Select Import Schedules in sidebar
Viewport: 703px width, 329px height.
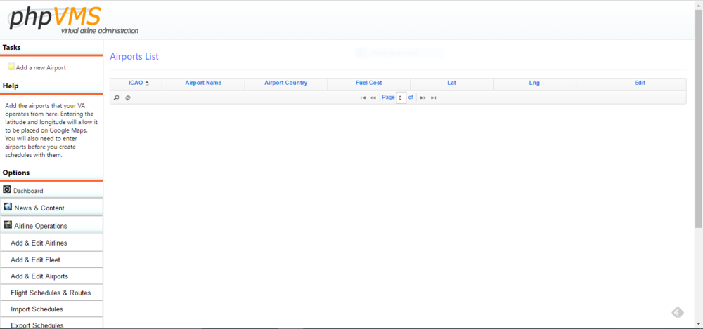[37, 309]
